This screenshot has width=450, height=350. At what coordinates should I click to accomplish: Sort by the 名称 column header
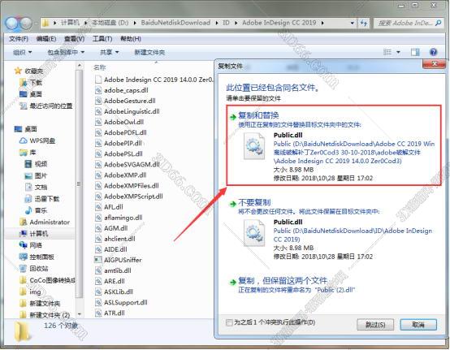(100, 67)
